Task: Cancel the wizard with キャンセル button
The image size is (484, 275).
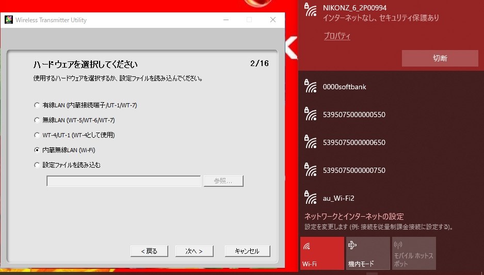Action: (247, 251)
